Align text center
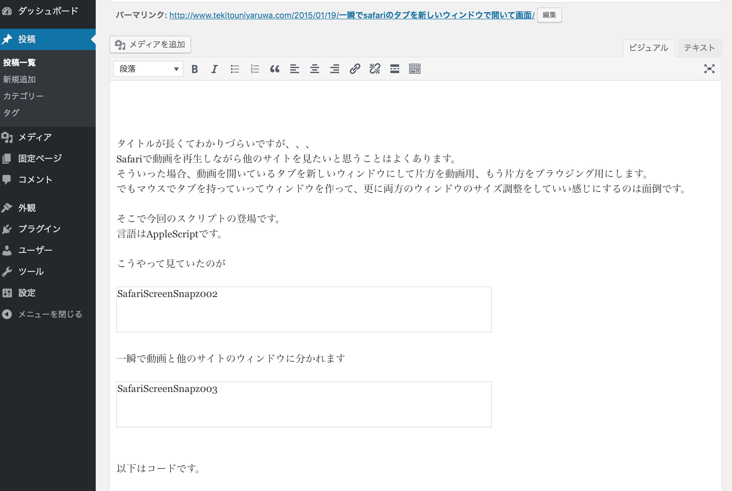 tap(315, 69)
